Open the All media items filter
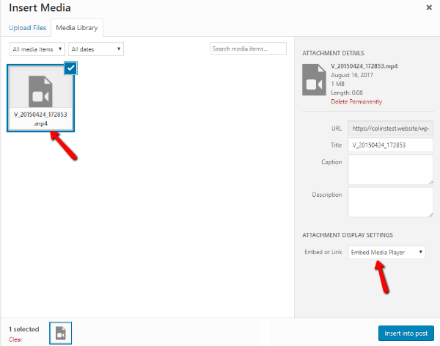Screen dimensions: 440x346 pyautogui.click(x=37, y=49)
